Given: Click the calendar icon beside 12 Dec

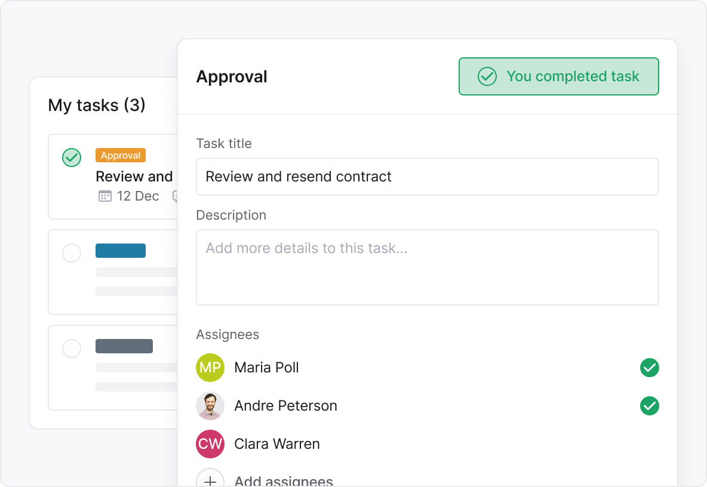Looking at the screenshot, I should pyautogui.click(x=104, y=196).
